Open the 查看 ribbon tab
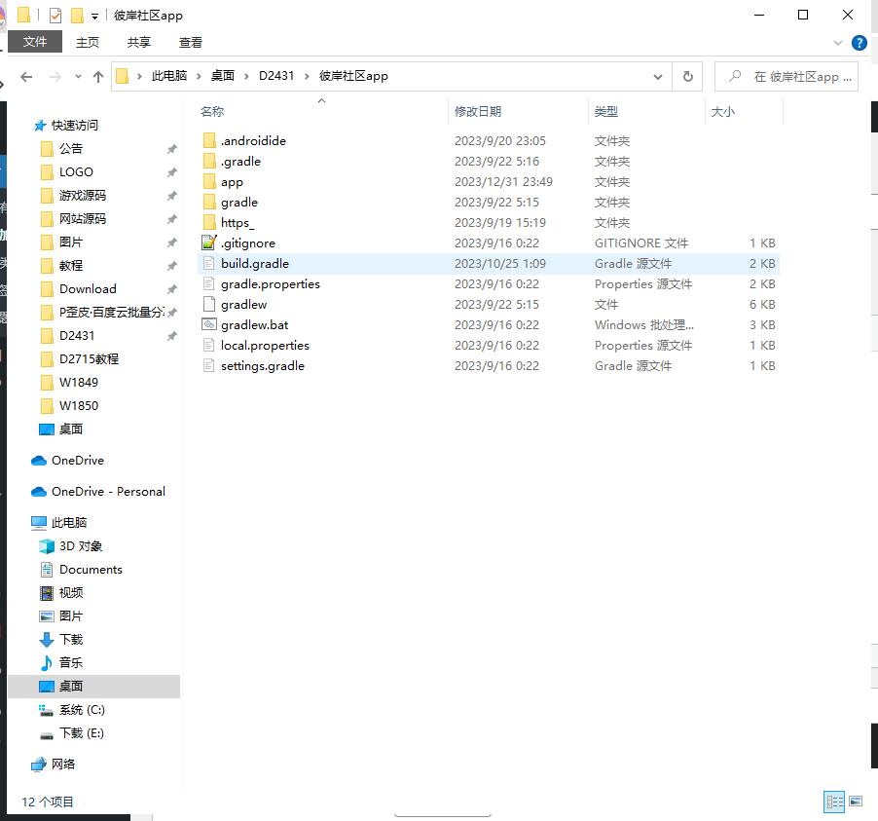 [191, 42]
